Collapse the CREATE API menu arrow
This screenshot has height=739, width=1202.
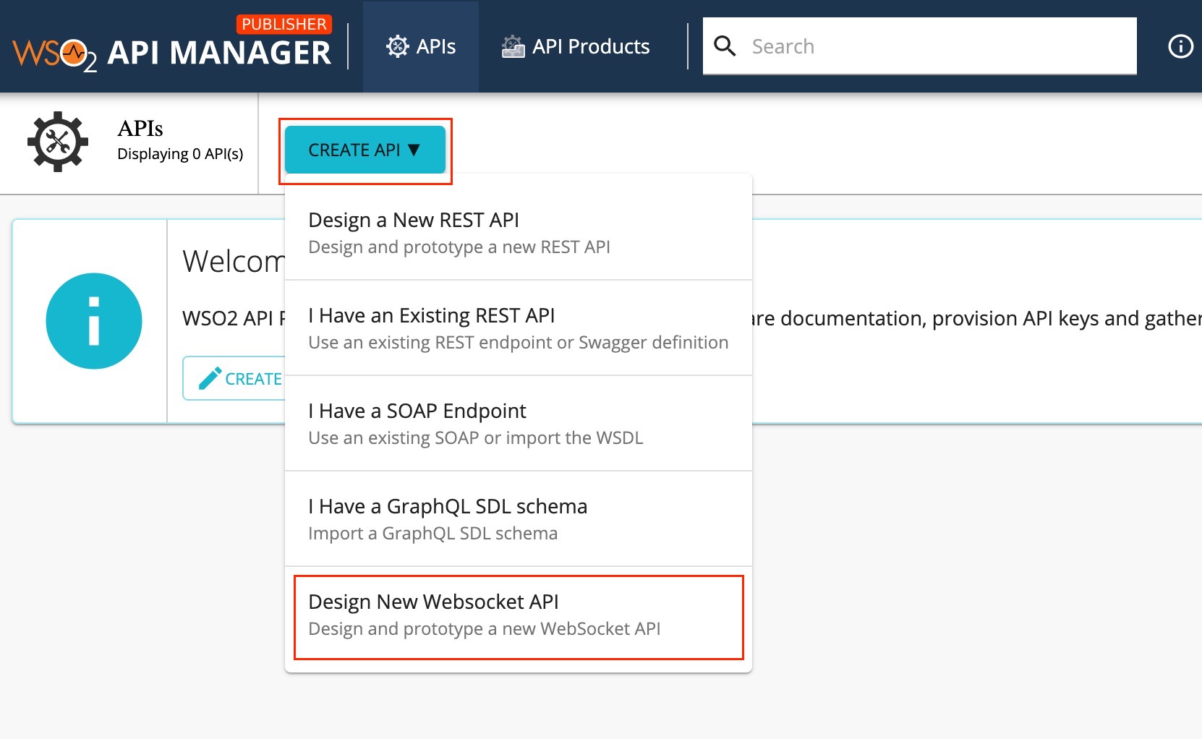click(x=413, y=150)
